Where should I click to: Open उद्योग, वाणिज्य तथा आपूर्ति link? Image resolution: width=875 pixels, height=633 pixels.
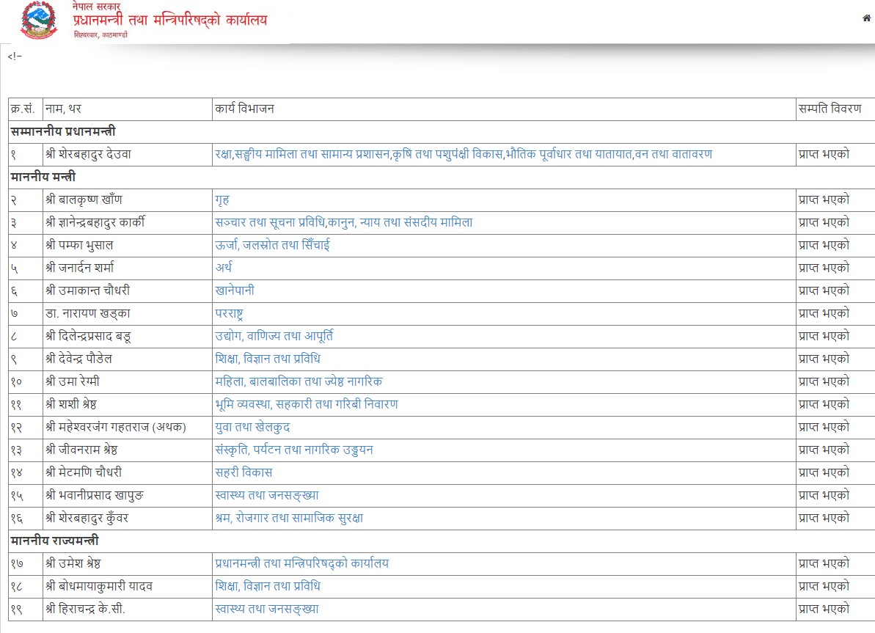[x=274, y=336]
